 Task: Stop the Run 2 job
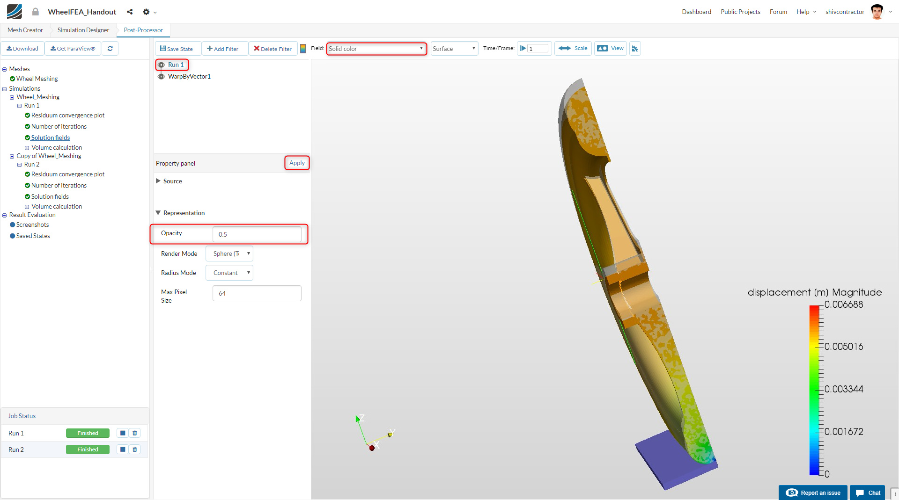pos(123,449)
